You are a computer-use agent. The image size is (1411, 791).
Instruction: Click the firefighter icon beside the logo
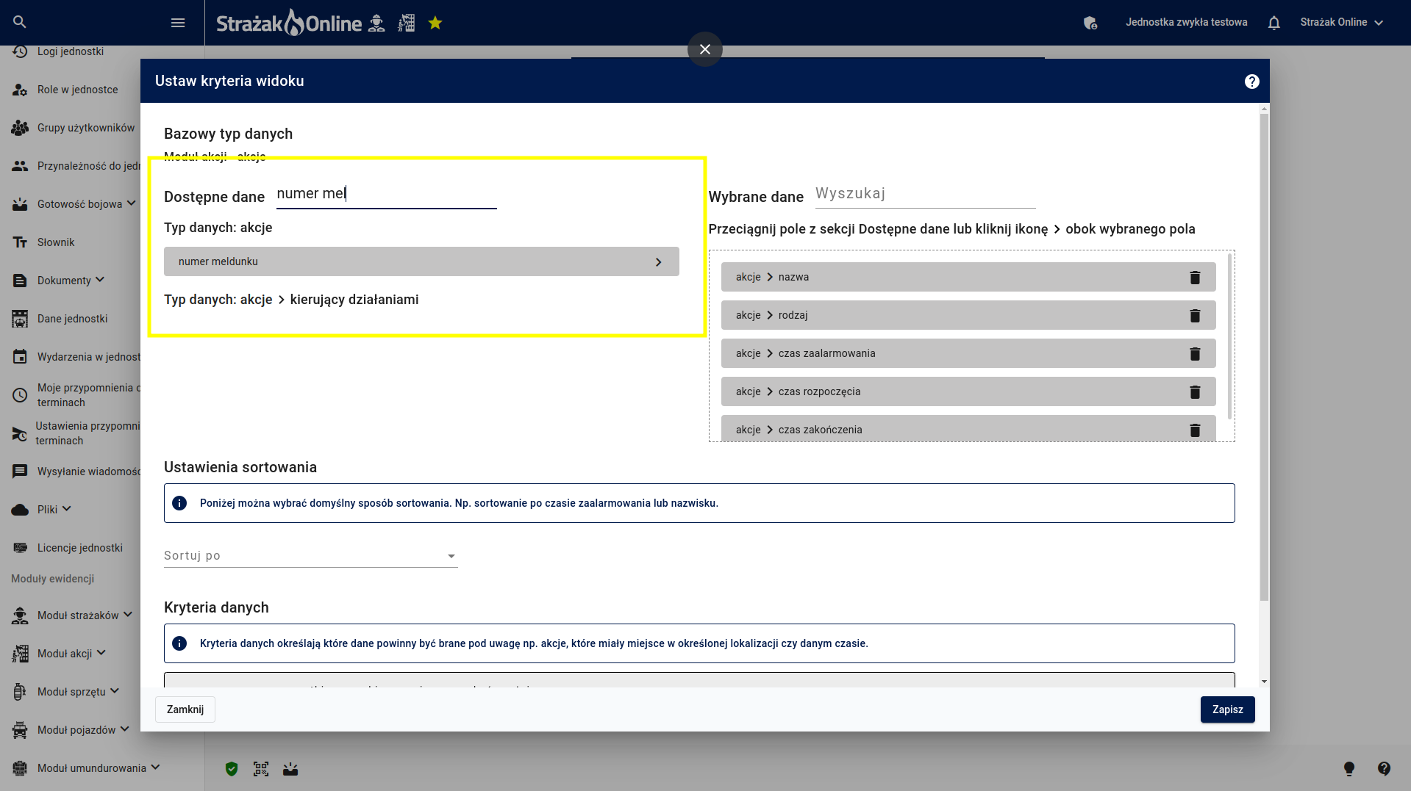(x=376, y=23)
